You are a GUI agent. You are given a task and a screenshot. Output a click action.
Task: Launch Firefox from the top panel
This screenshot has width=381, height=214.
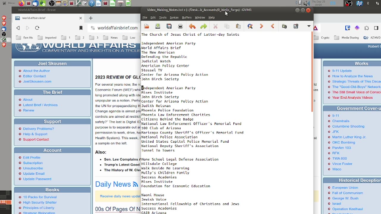21,4
